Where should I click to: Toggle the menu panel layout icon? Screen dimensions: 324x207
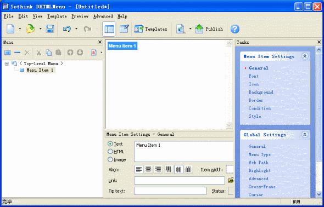tap(109, 29)
